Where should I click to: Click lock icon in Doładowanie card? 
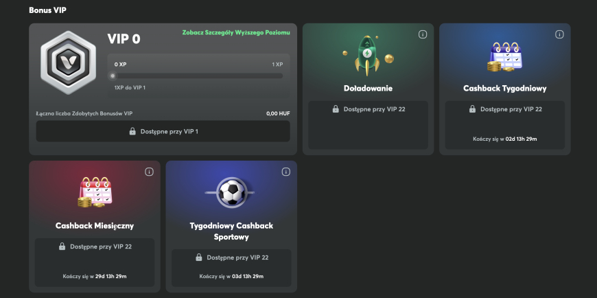click(x=336, y=109)
